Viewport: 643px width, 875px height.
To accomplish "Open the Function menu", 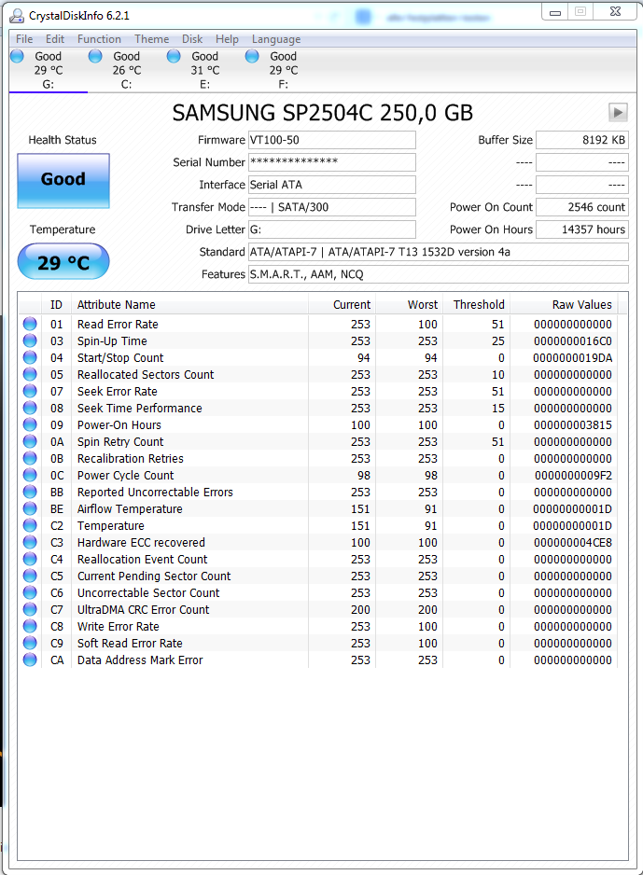I will click(x=99, y=39).
